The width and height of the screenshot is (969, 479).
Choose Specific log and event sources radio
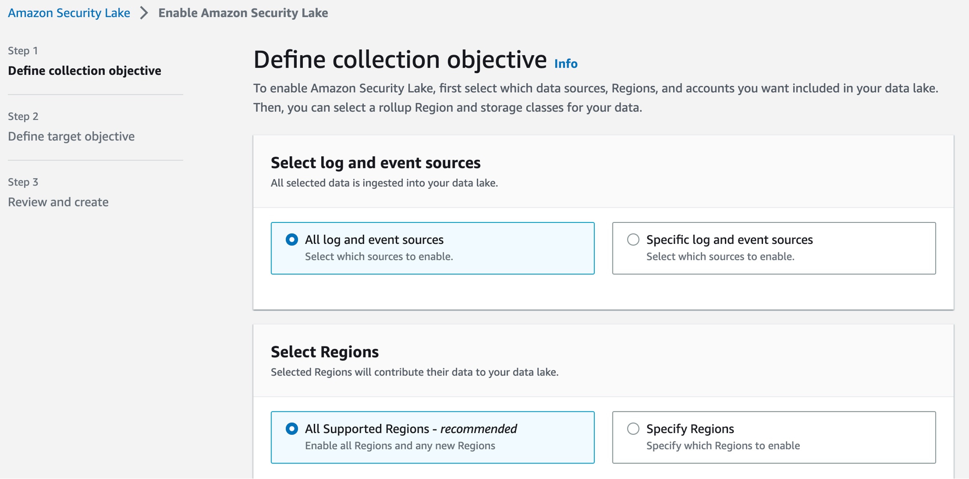click(633, 240)
